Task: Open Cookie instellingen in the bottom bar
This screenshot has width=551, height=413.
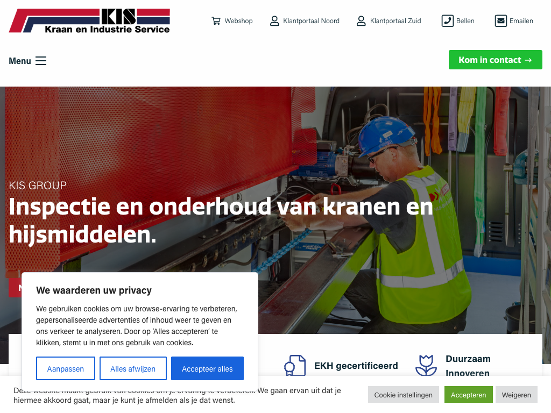Action: 403,395
